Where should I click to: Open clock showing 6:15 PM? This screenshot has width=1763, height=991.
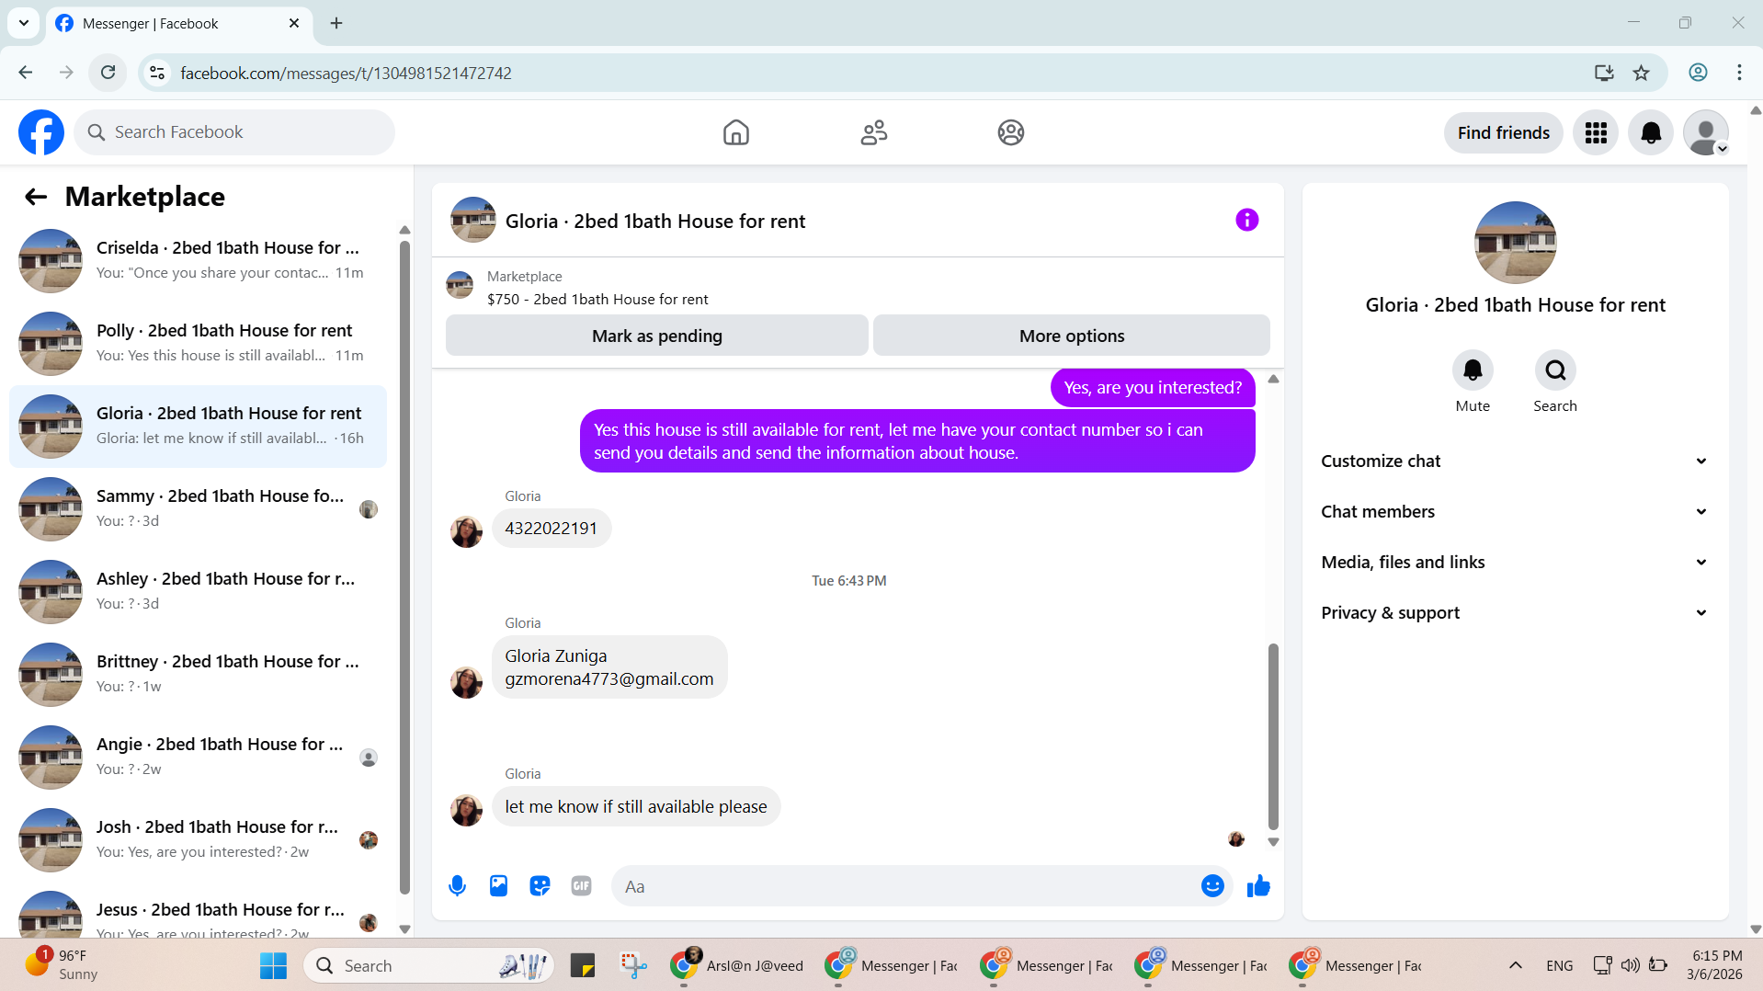[x=1714, y=965]
